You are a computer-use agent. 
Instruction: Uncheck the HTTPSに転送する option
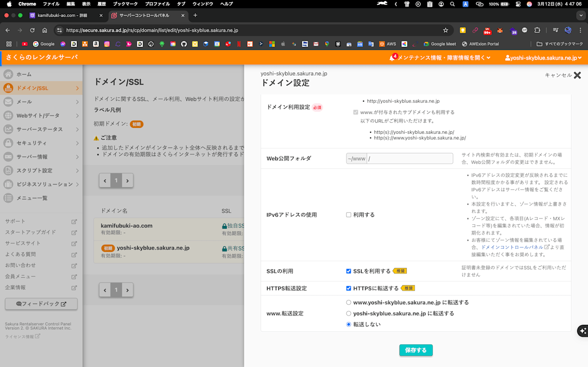tap(348, 288)
